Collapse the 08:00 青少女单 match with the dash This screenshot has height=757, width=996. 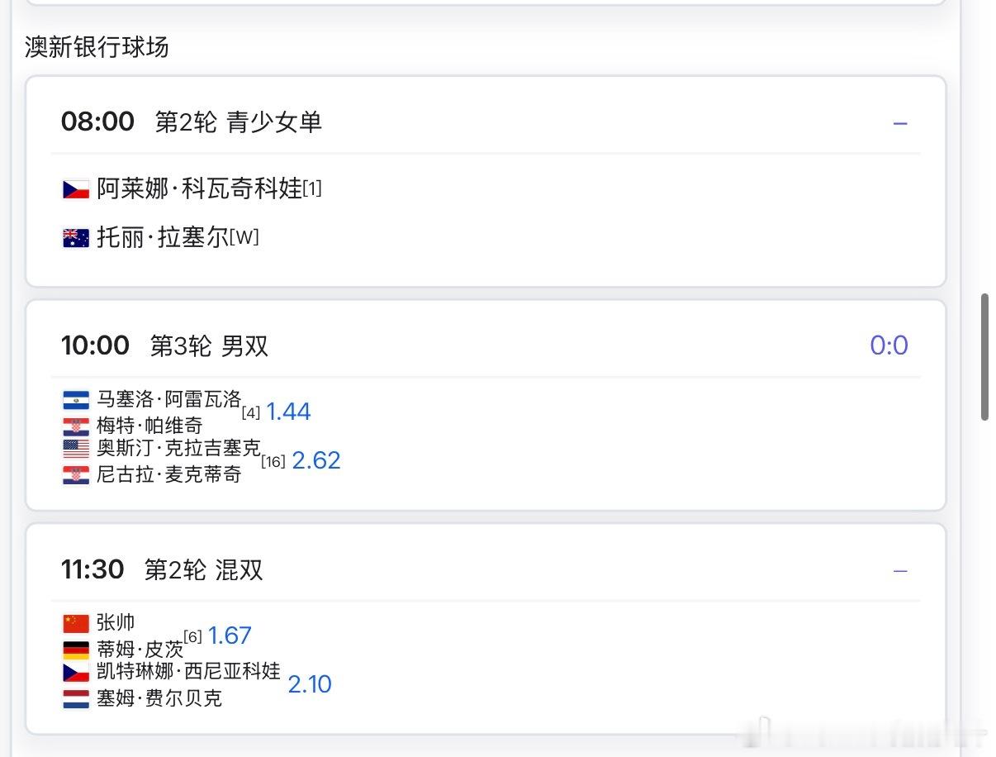tap(900, 124)
